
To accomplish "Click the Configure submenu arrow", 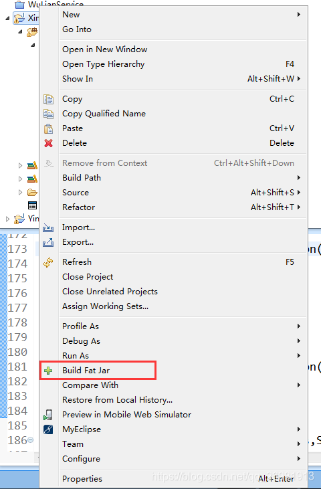I will (x=299, y=458).
